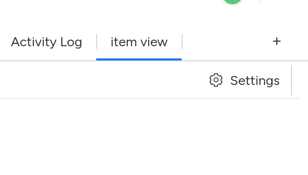Screen dimensions: 308x175
Task: Open view settings via the cog icon
Action: coord(216,80)
